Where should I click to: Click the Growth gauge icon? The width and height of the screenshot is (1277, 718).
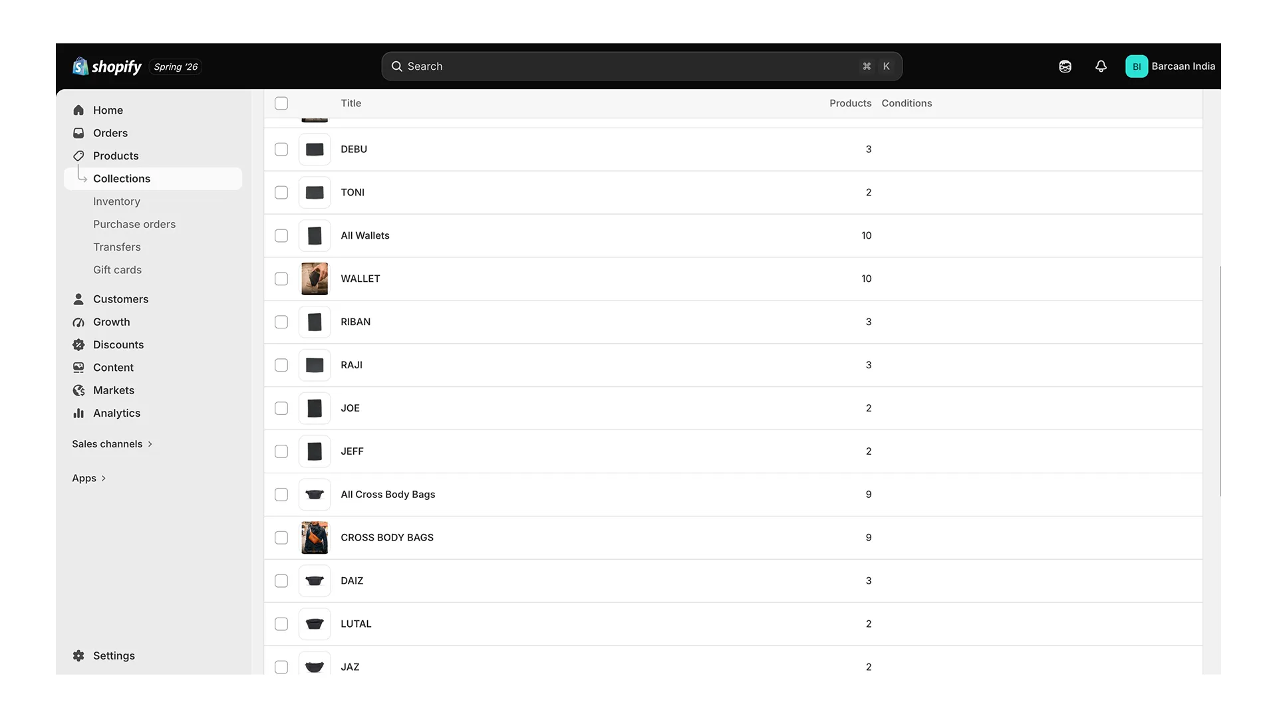click(x=78, y=322)
